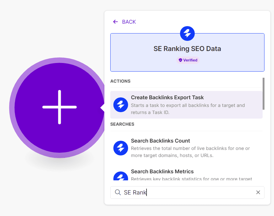This screenshot has width=274, height=216.
Task: Click the SE Ranking logo above the header
Action: [187, 33]
